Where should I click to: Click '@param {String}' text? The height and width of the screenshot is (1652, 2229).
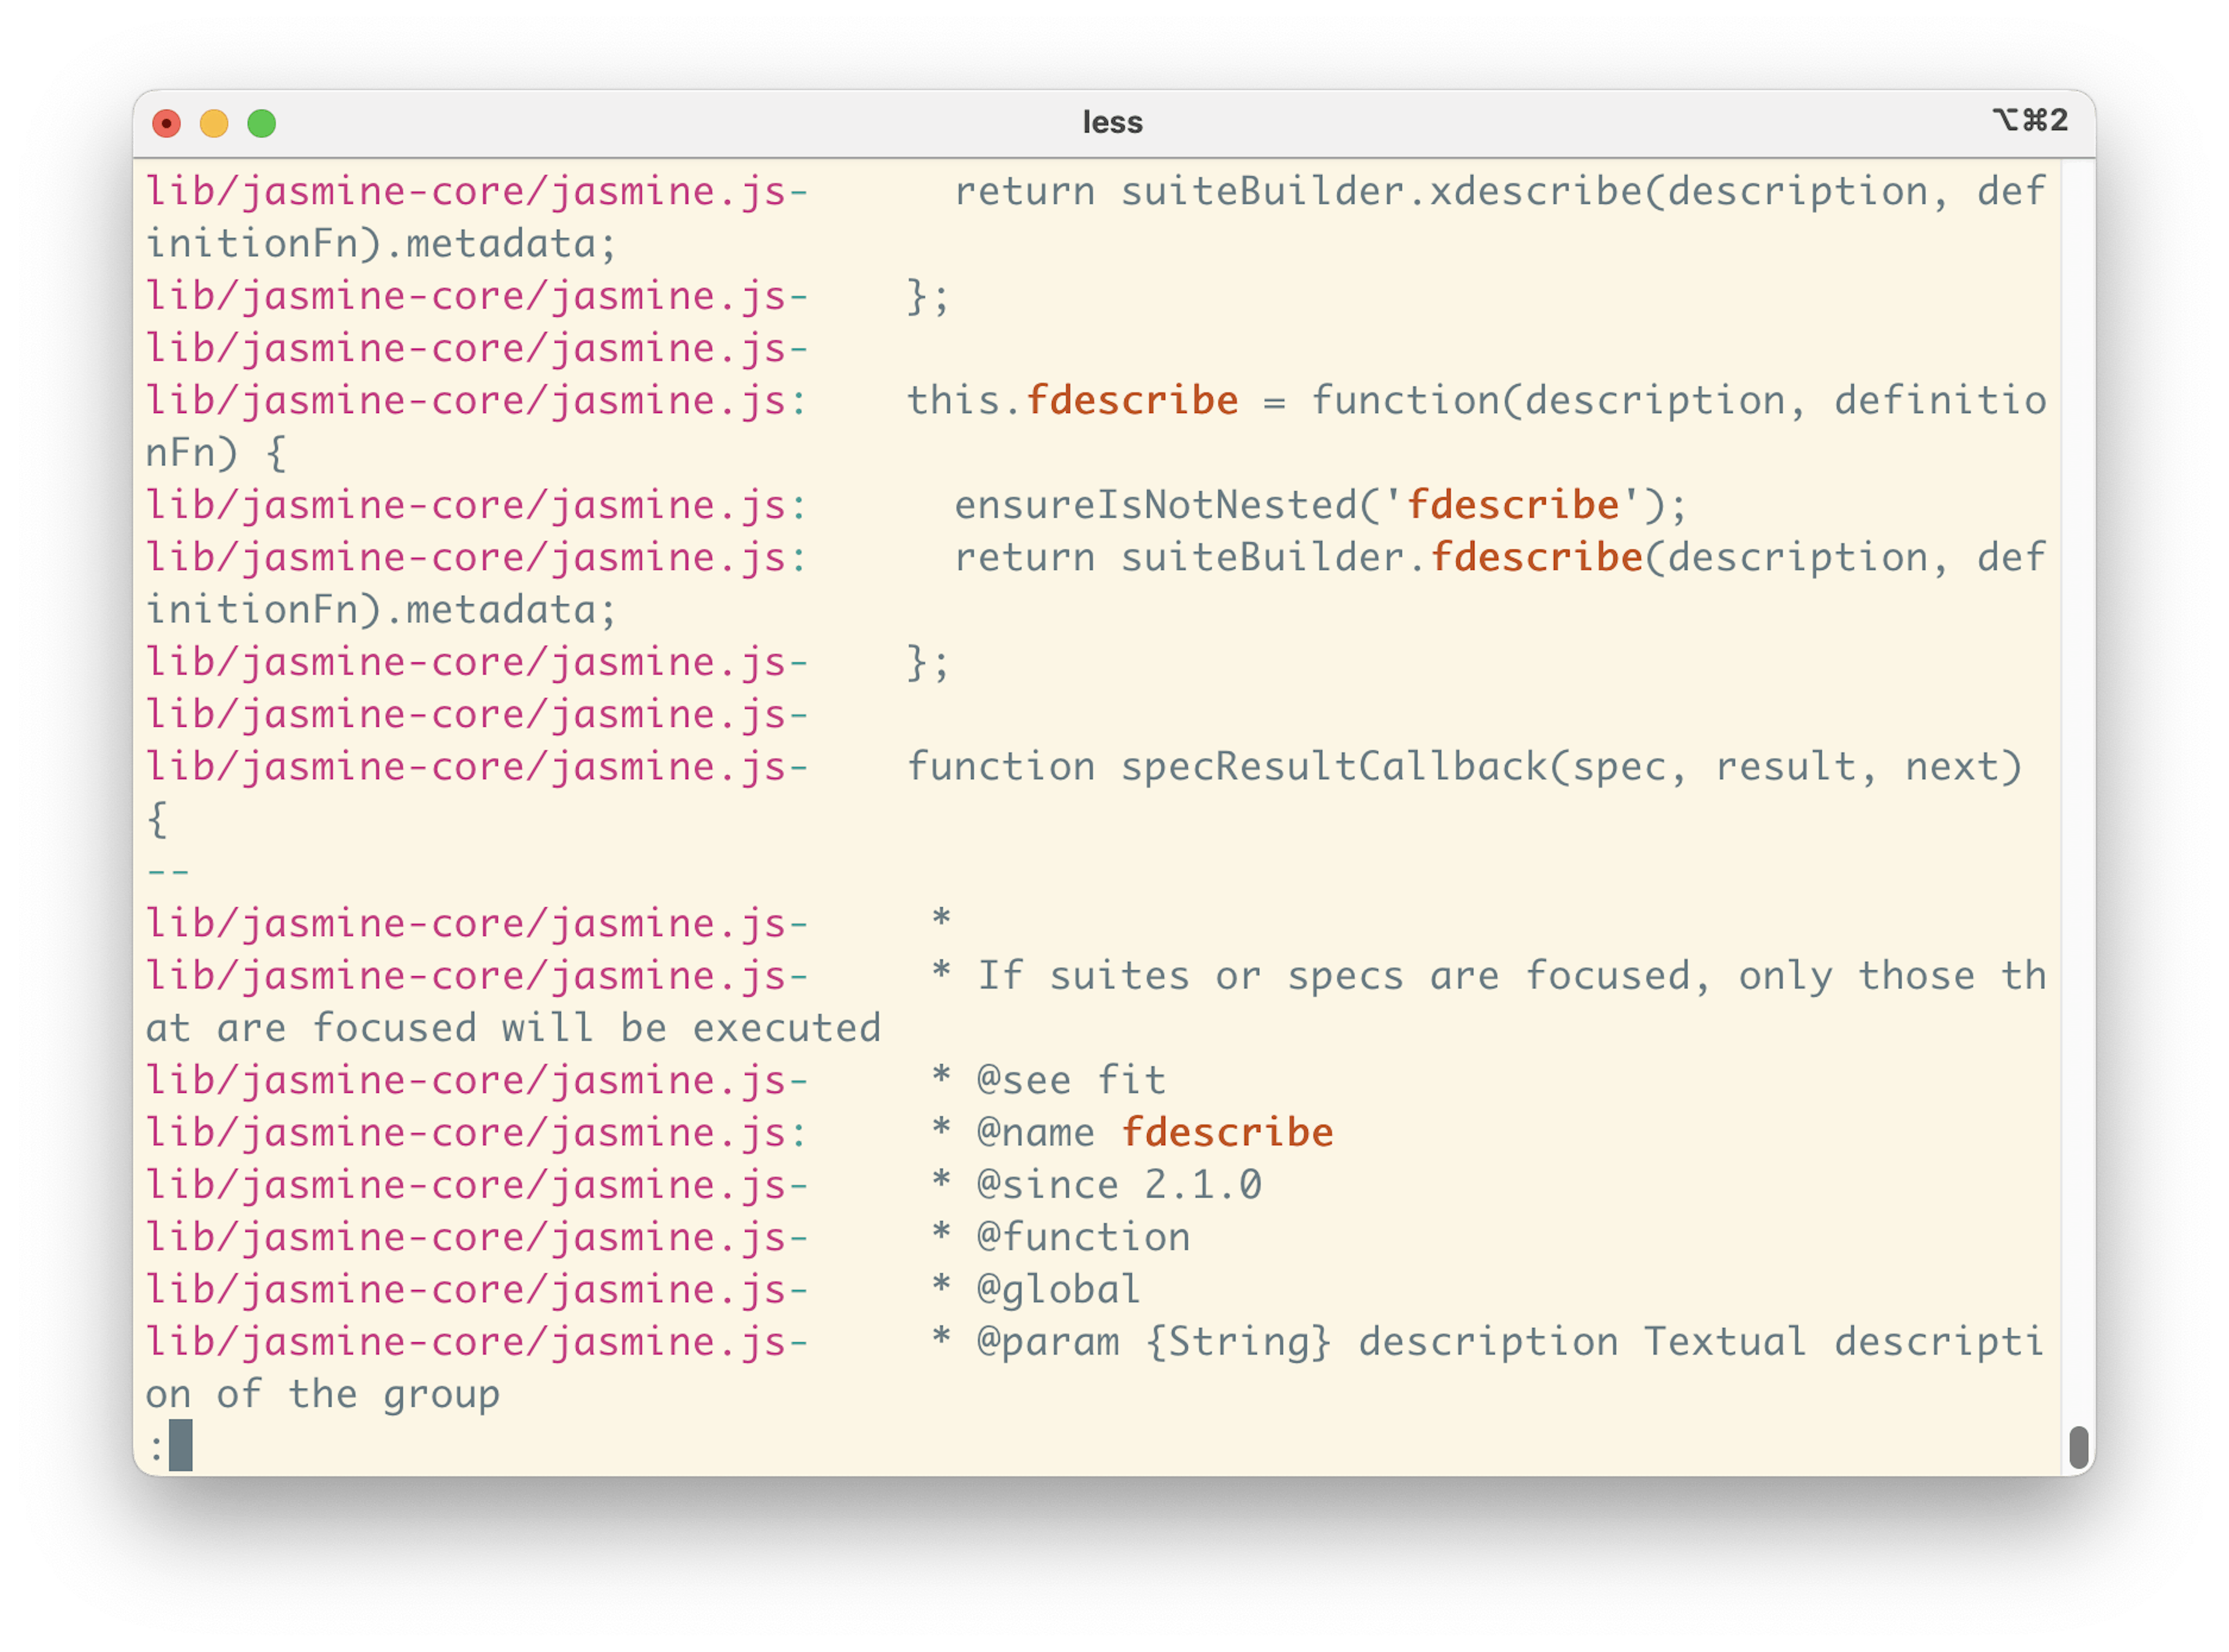coord(1153,1342)
